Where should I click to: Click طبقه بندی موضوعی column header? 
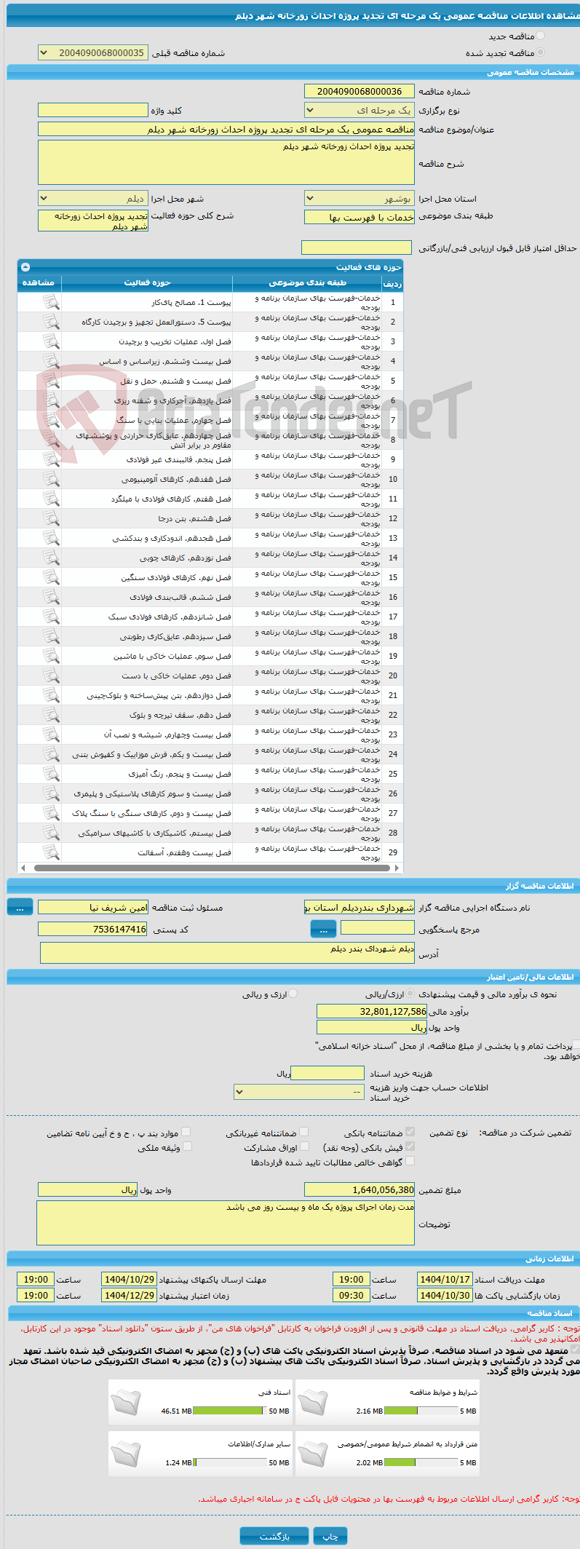pyautogui.click(x=307, y=282)
